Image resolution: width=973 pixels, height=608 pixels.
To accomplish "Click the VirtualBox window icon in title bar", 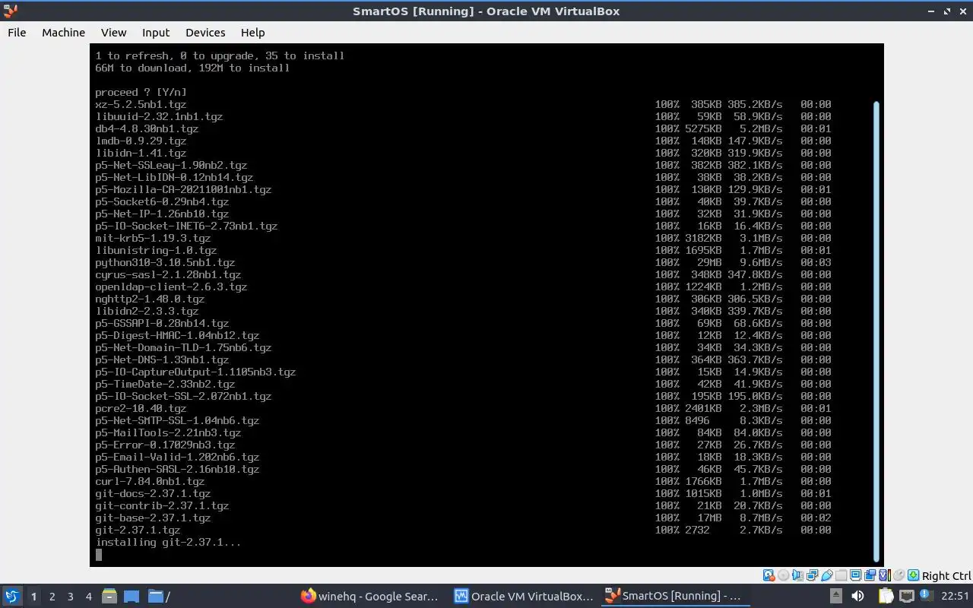I will pos(9,11).
